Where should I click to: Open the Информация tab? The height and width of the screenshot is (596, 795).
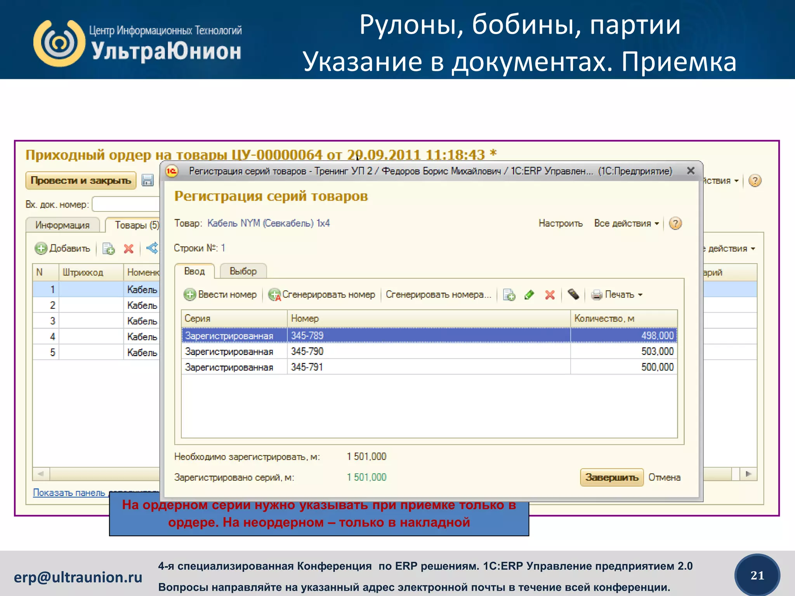click(x=62, y=225)
